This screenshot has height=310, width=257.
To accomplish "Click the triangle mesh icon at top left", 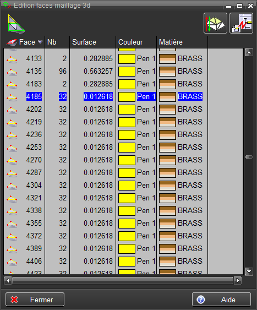I will pos(16,23).
